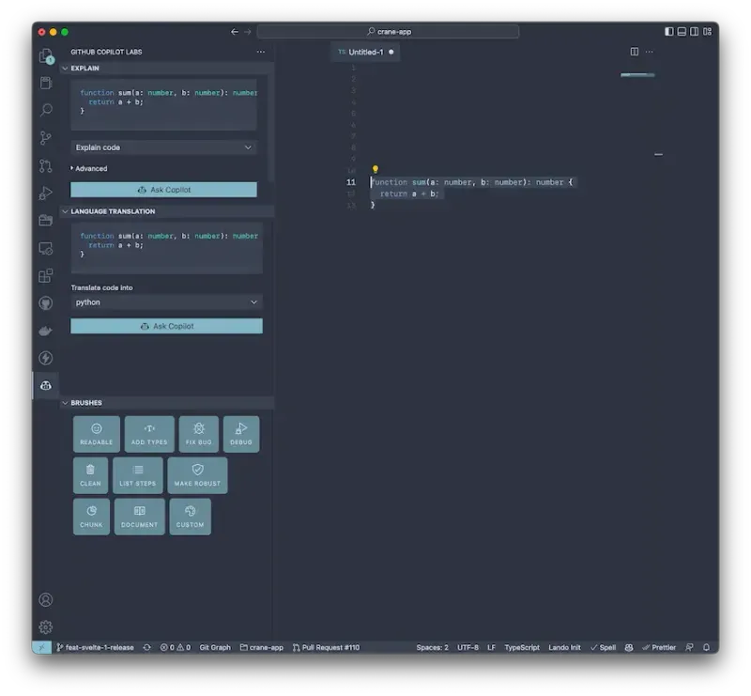Open Pull Request #110 from status bar
Image resolution: width=751 pixels, height=696 pixels.
(326, 647)
